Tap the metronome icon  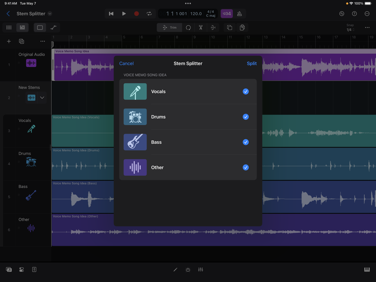tap(239, 13)
